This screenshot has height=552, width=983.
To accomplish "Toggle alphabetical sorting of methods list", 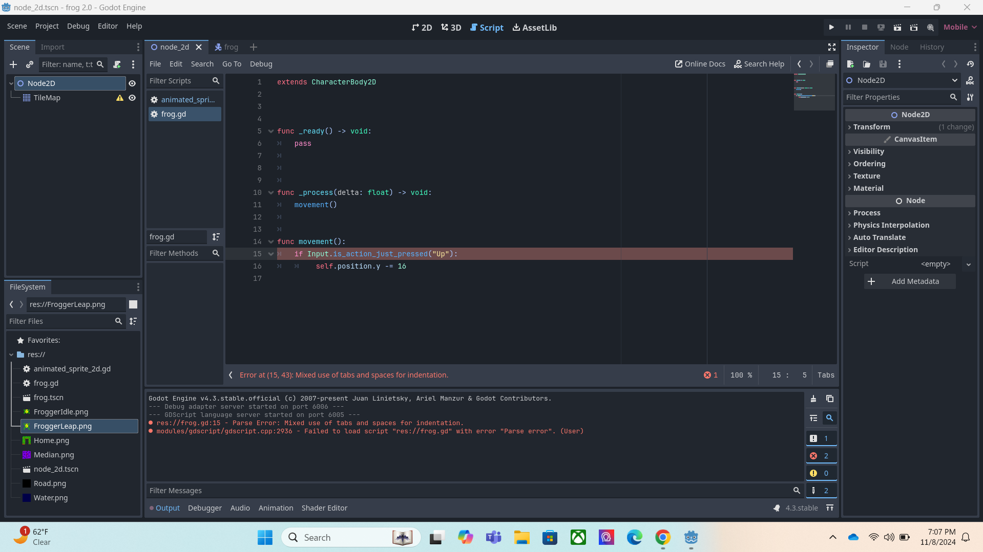I will coord(216,237).
